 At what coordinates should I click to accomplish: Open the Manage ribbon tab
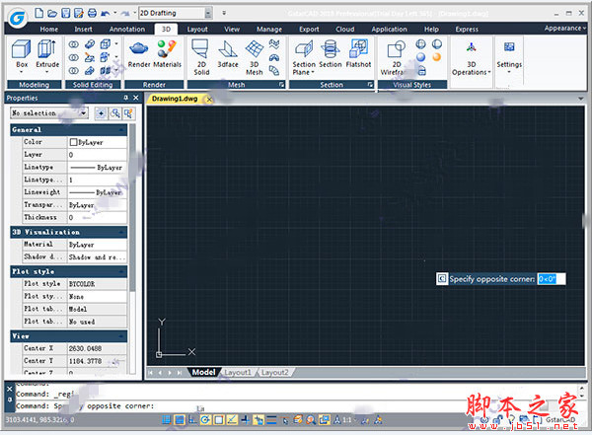tap(269, 29)
